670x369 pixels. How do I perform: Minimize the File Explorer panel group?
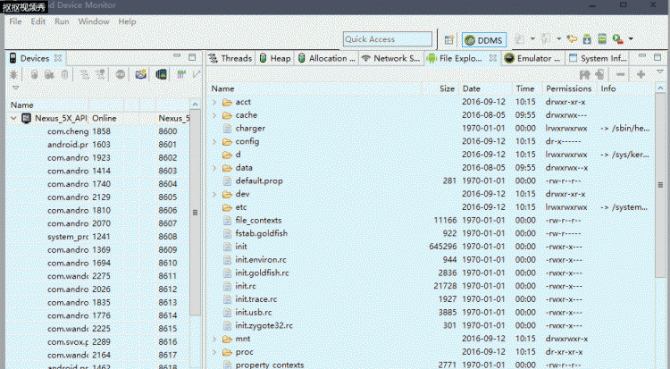pos(641,56)
